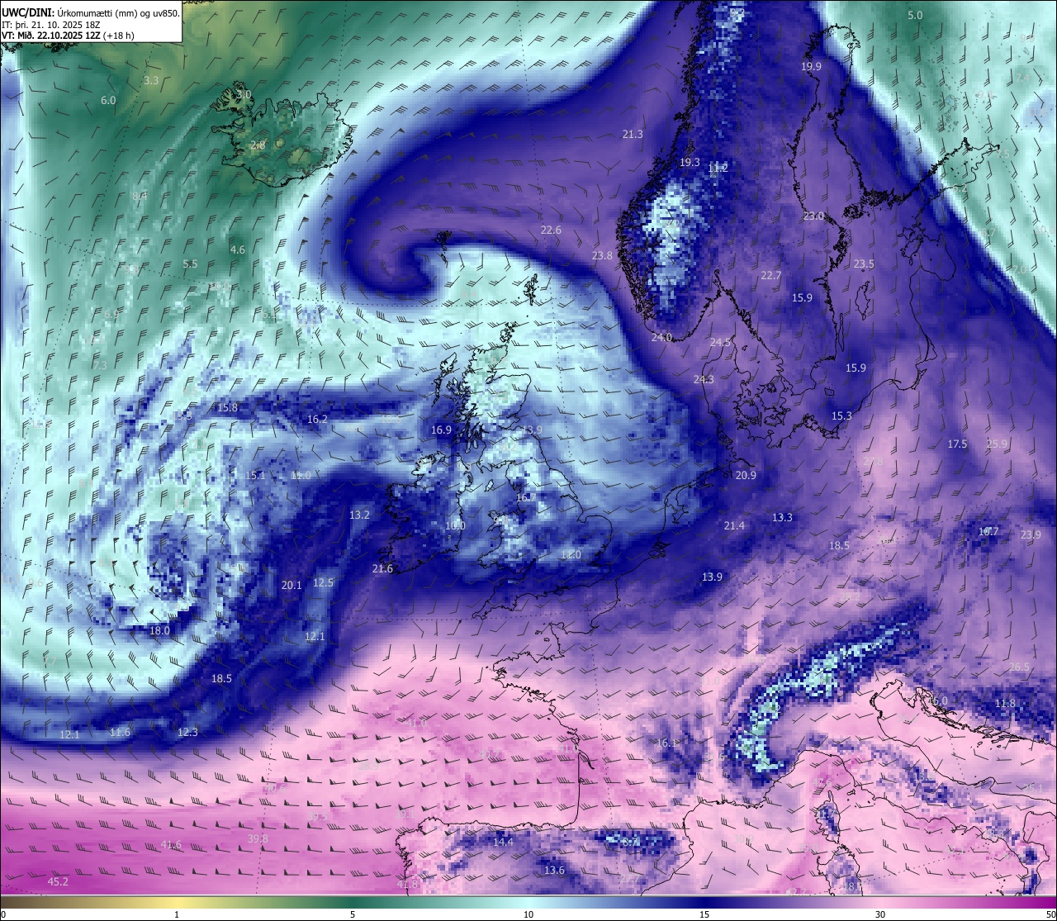The image size is (1057, 921).
Task: Click the value '19.3' over Norway
Action: click(x=690, y=163)
